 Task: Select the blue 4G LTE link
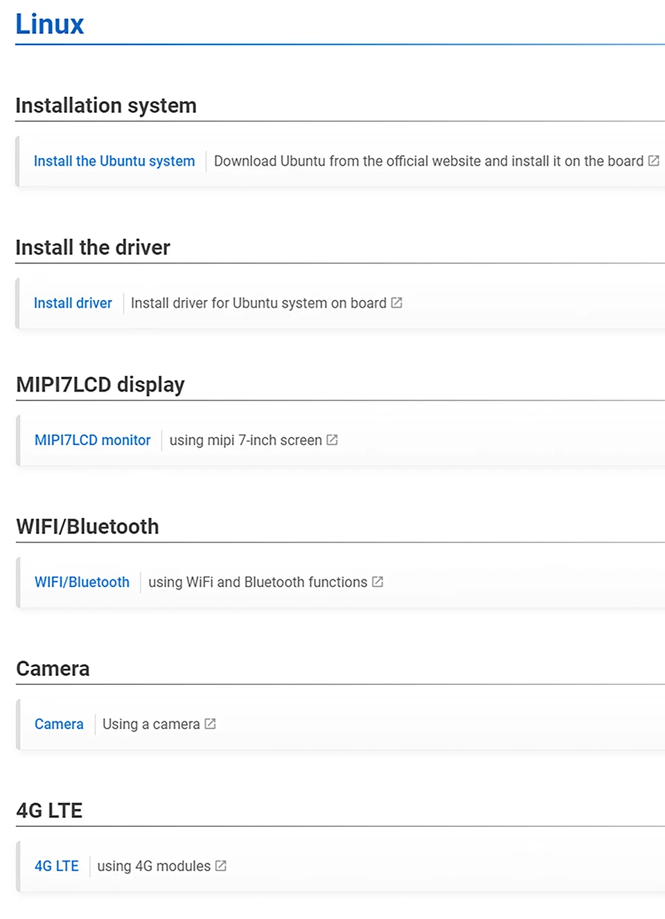click(57, 866)
